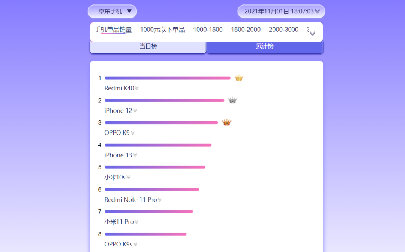
Task: Expand the iPhone 12 details chevron
Action: [135, 111]
